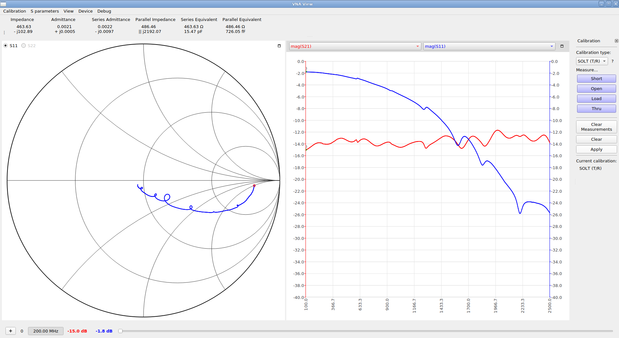Click the Impedance heading
Image resolution: width=619 pixels, height=338 pixels.
click(22, 20)
